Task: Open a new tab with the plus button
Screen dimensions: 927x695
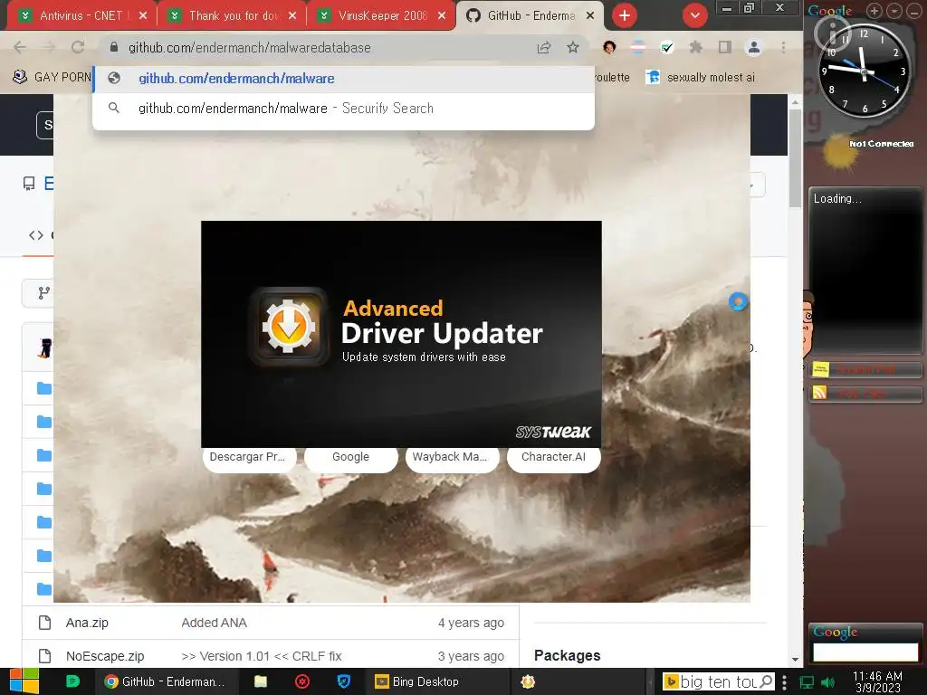Action: [625, 16]
